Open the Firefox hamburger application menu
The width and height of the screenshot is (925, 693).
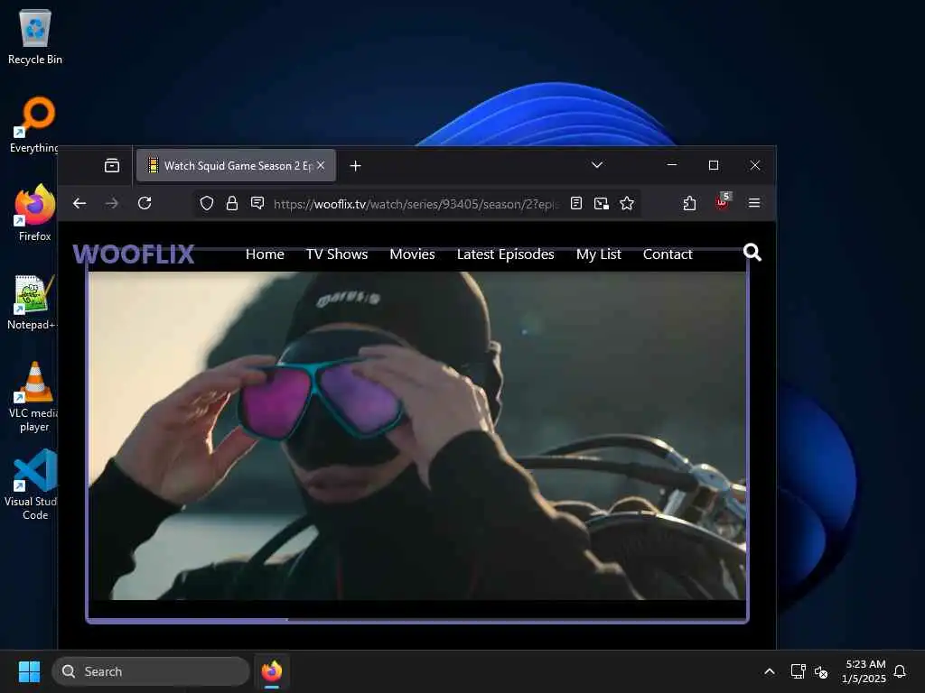point(754,203)
